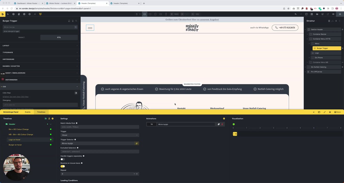Viewport: 344px width, 183px height.
Task: Click the yellow Bricksforge shield icon
Action: (40, 14)
